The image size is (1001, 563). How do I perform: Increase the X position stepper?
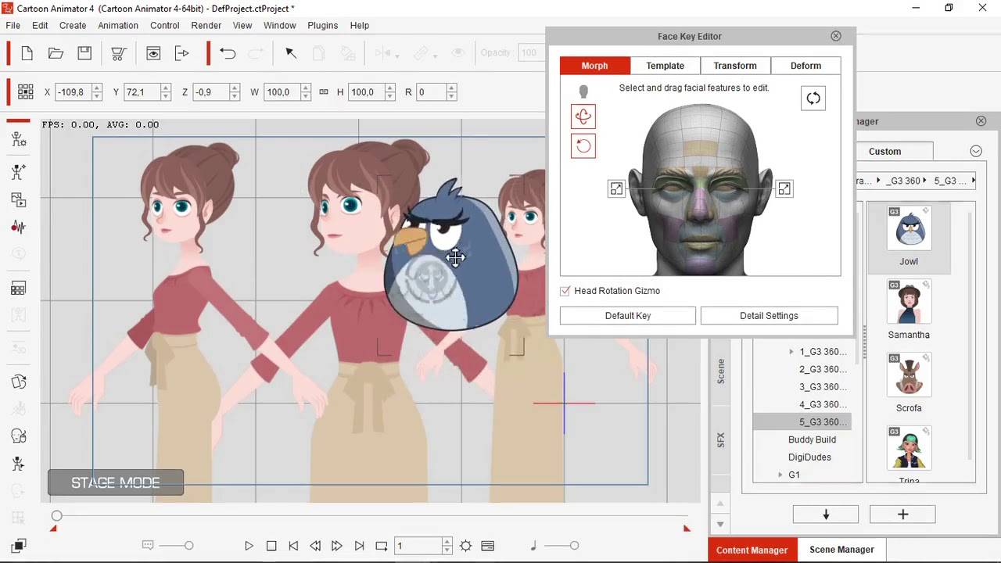(x=97, y=88)
